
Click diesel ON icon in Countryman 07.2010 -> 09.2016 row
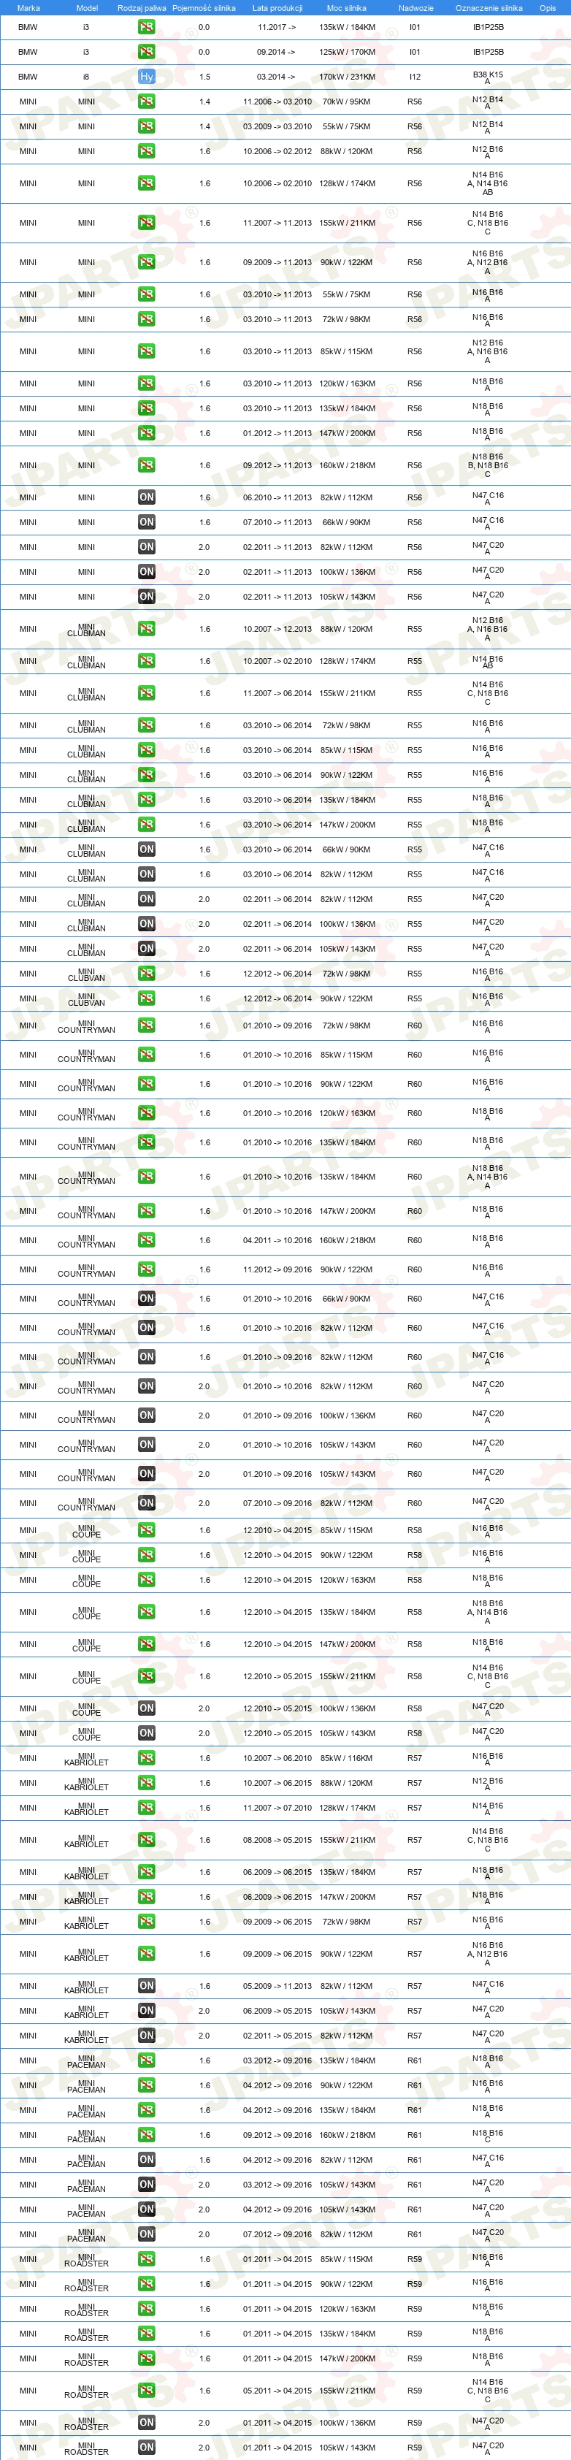click(x=146, y=1503)
